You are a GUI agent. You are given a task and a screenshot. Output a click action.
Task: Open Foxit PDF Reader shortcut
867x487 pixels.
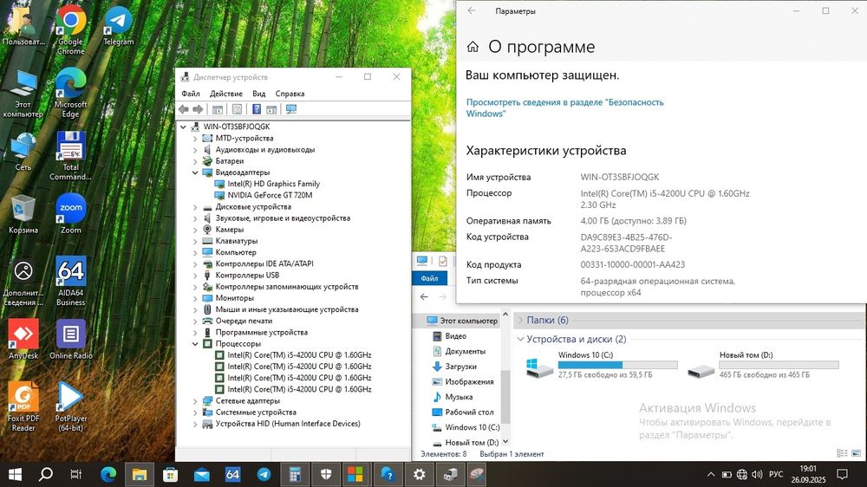(23, 406)
